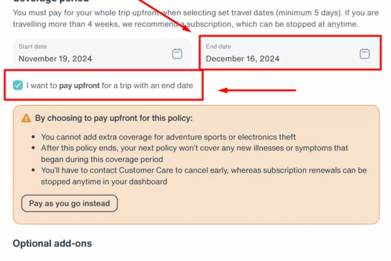The width and height of the screenshot is (391, 261).
Task: Select the adventure sports or electronics theft bullet
Action: click(168, 137)
